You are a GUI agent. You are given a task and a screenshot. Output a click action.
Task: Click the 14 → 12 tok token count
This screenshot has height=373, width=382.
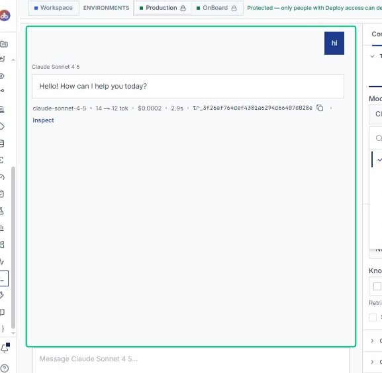(112, 108)
